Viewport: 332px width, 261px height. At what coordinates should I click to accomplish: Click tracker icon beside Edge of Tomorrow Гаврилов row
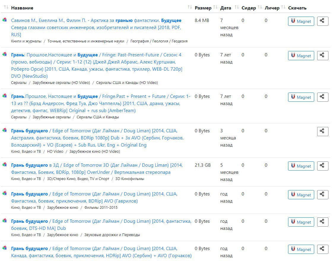pos(4,193)
